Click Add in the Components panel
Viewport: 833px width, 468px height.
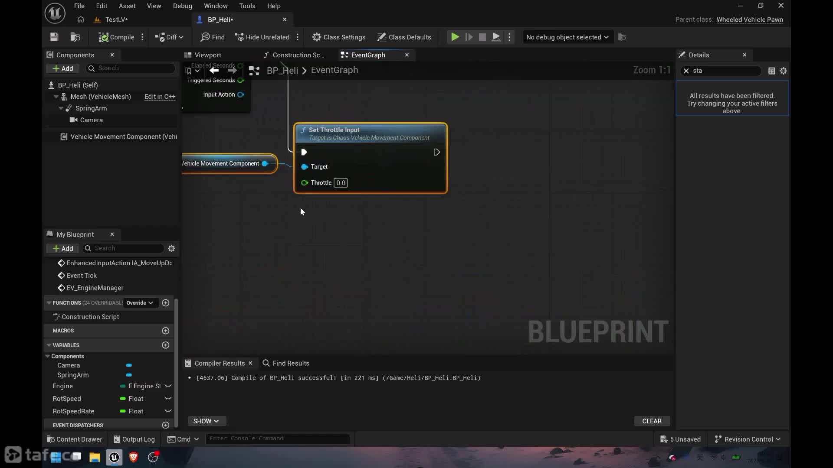pyautogui.click(x=63, y=68)
